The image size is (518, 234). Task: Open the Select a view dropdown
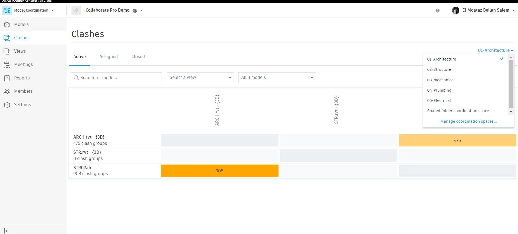200,78
